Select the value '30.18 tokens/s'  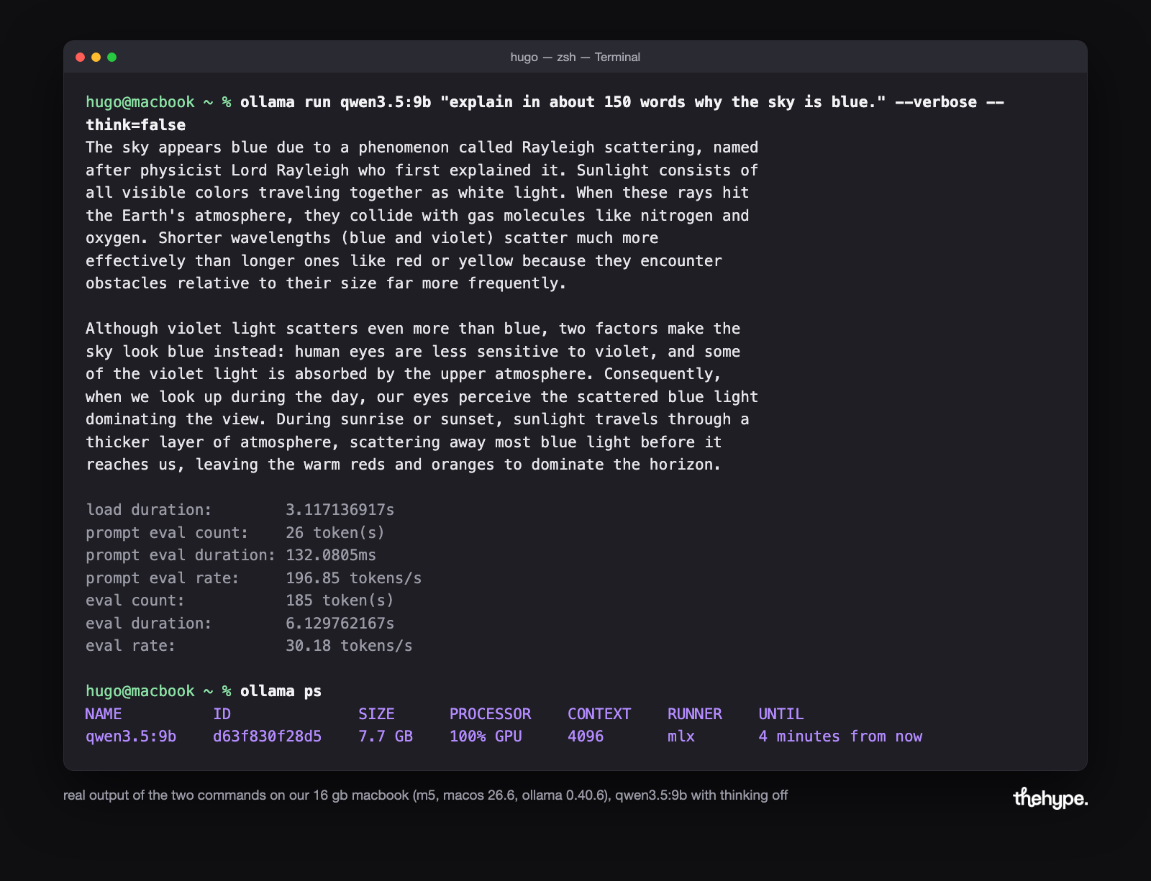(x=349, y=646)
